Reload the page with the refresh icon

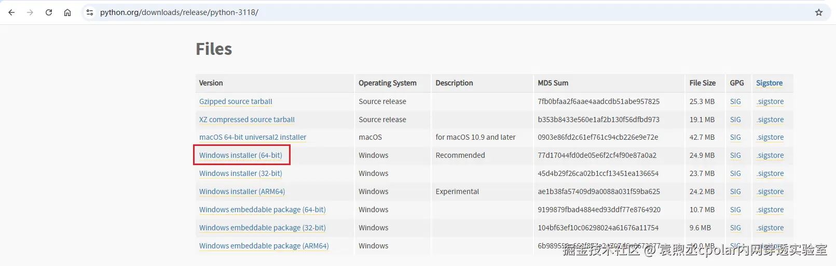click(49, 12)
